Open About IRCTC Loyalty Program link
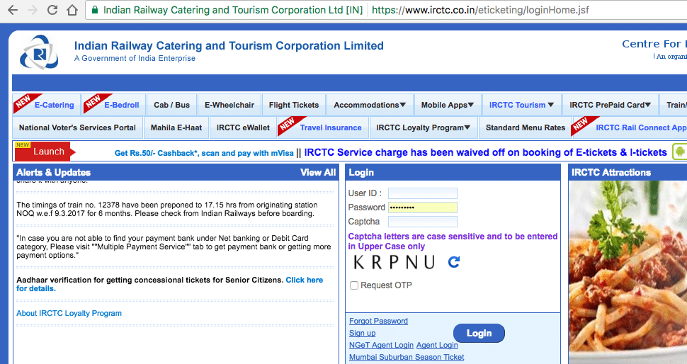Viewport: 687px width, 364px height. point(69,313)
